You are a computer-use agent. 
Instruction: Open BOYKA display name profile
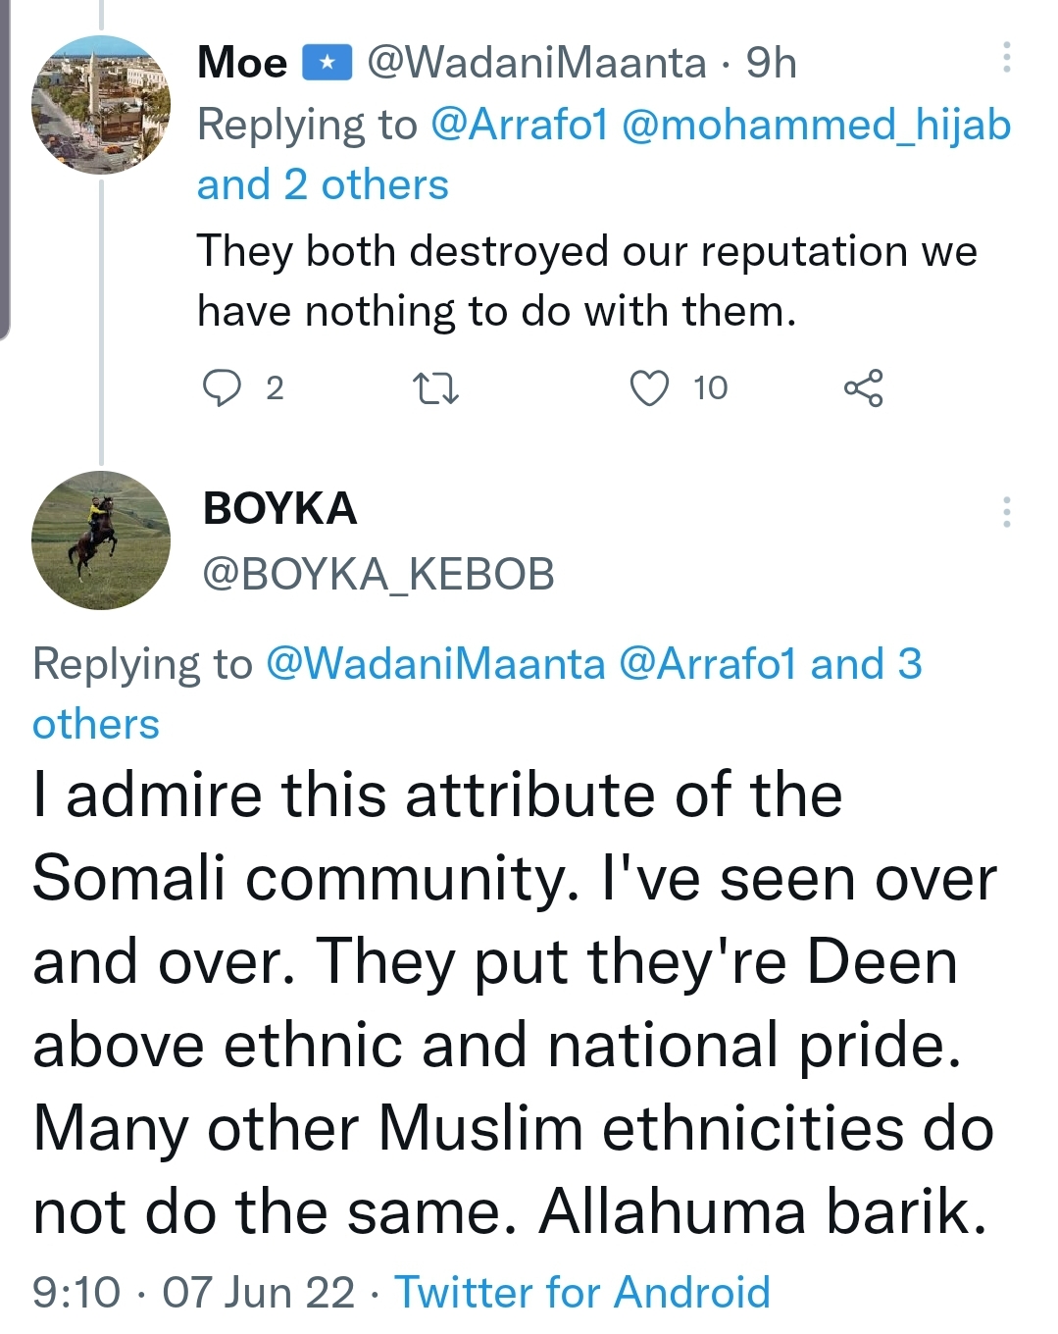(279, 508)
